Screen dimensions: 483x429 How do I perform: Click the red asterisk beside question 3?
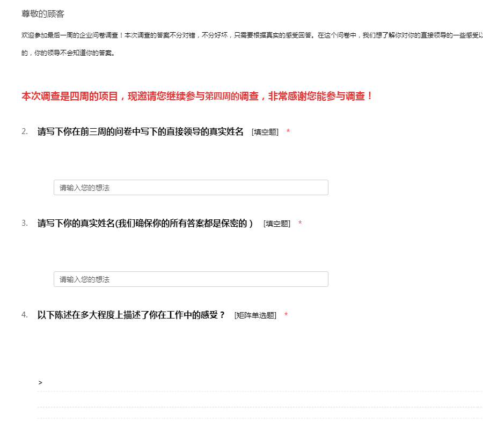(x=300, y=224)
